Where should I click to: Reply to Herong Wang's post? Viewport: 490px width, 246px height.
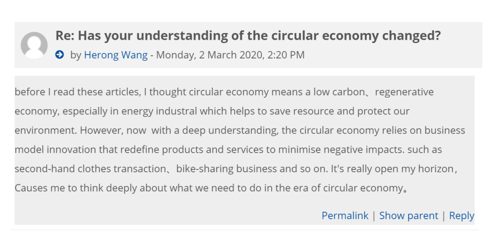461,216
